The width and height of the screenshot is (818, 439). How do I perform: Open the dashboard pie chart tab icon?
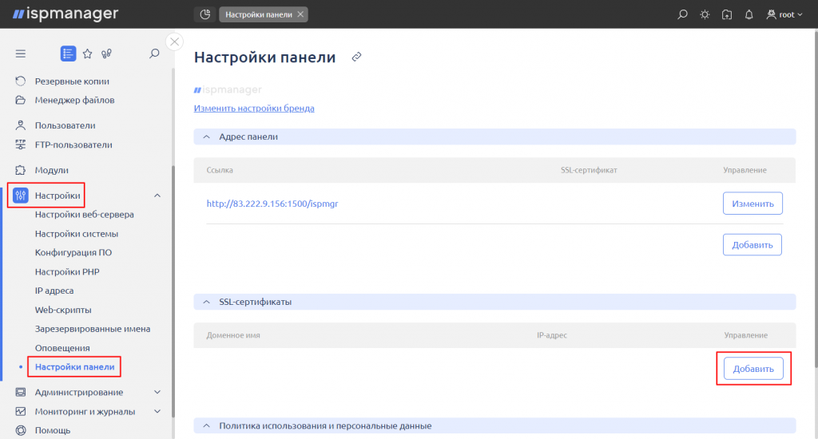pyautogui.click(x=205, y=14)
